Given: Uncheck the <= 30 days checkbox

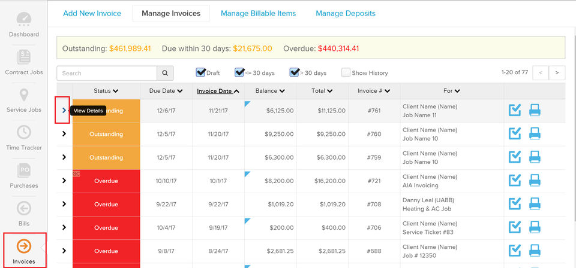Looking at the screenshot, I should [x=239, y=72].
